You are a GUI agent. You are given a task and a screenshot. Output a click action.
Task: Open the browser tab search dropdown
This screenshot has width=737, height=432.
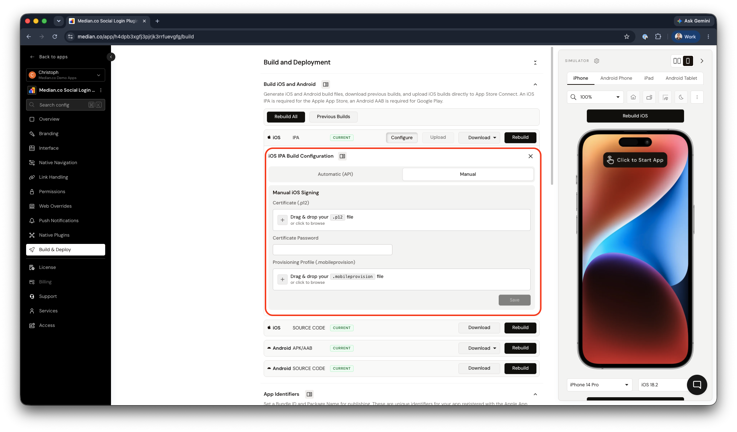pos(58,21)
